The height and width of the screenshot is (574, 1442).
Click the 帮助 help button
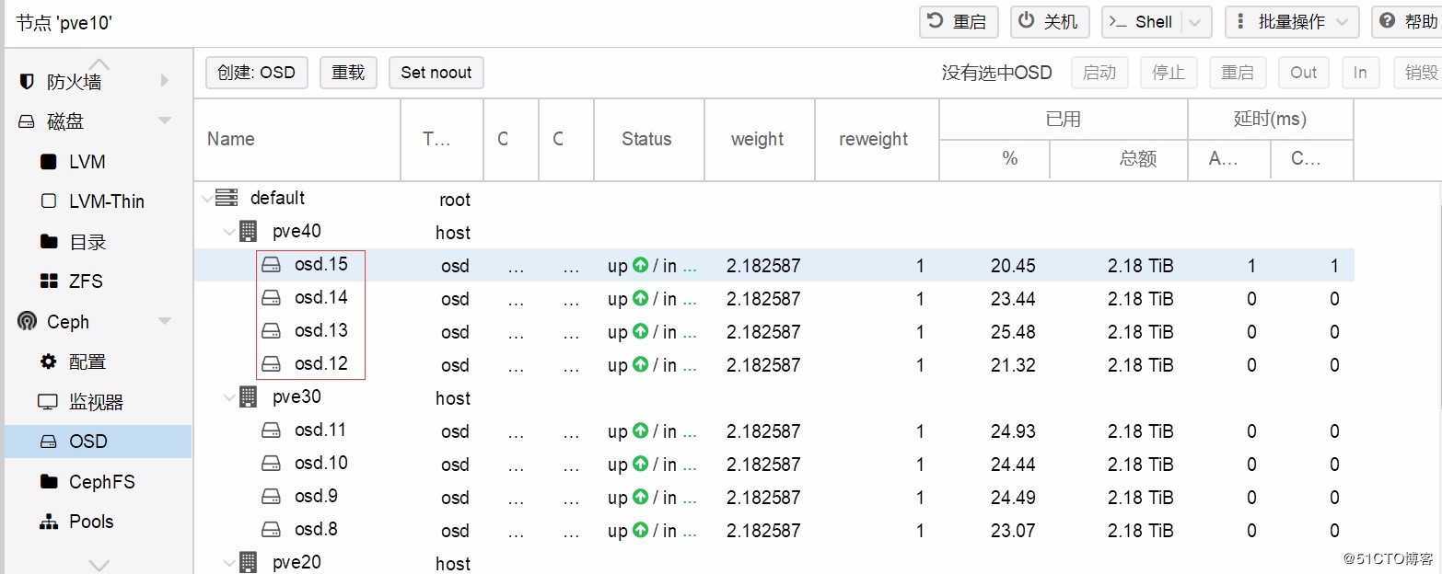(1408, 22)
